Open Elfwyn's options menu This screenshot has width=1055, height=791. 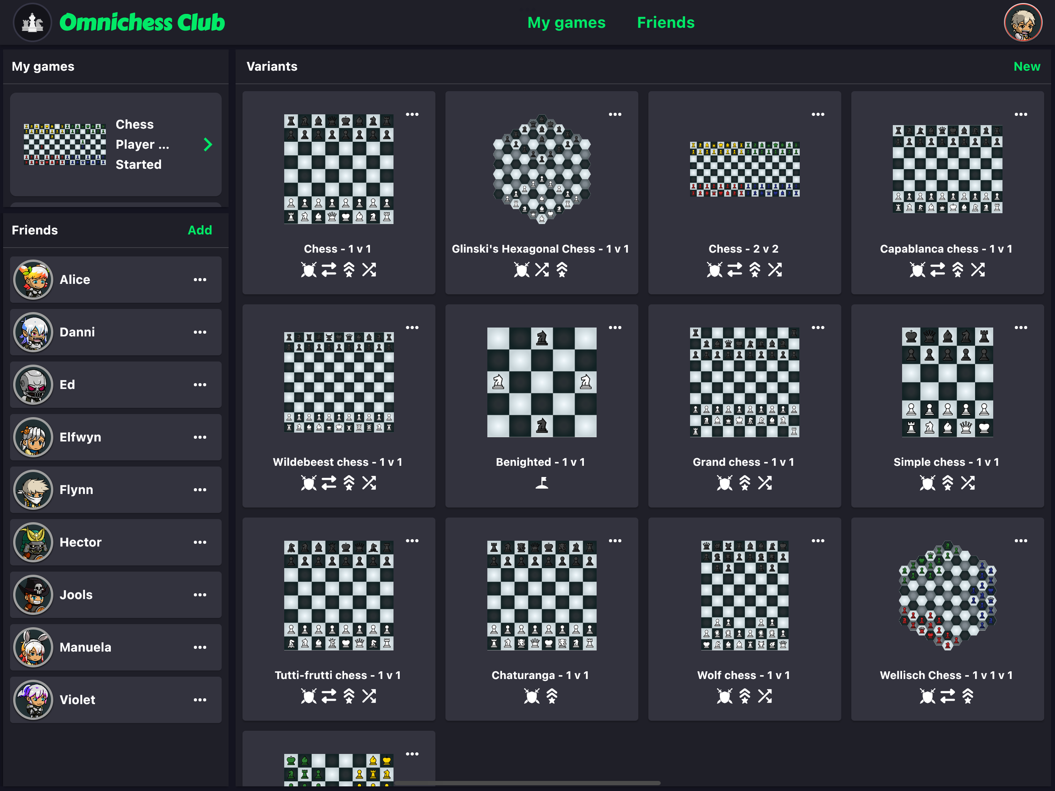coord(200,437)
